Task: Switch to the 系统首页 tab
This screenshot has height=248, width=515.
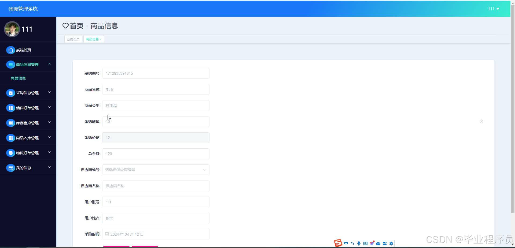Action: [73, 39]
